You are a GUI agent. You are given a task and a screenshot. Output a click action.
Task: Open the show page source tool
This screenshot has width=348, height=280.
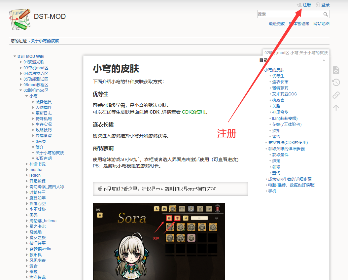[336, 70]
